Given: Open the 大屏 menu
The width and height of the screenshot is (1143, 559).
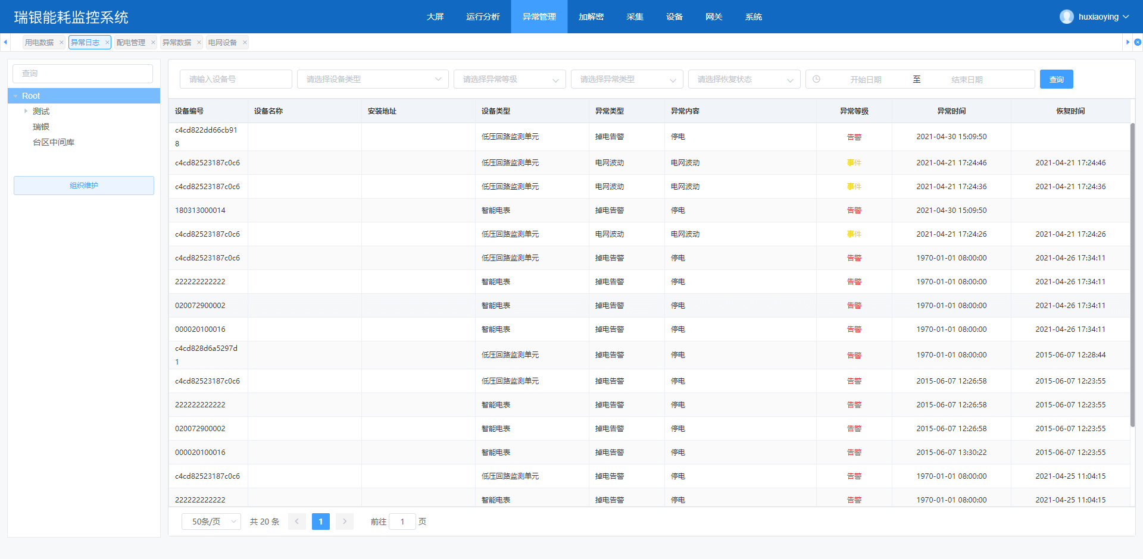Looking at the screenshot, I should point(435,17).
